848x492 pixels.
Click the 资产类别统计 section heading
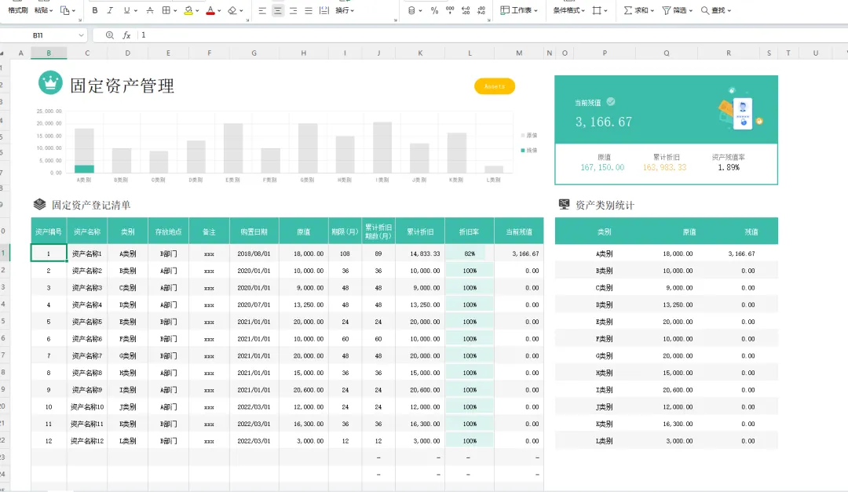coord(605,205)
